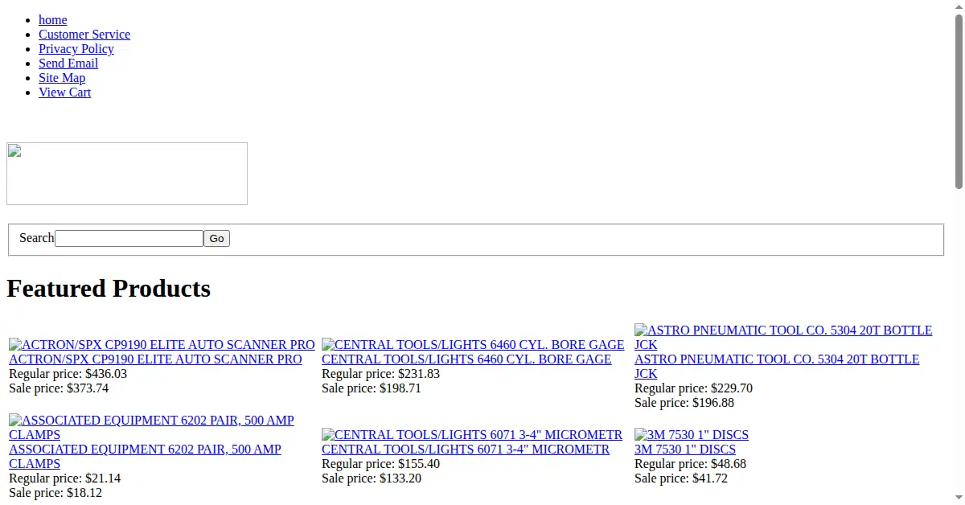Select Regular price: $48.68 text
The image size is (965, 505).
coord(690,464)
